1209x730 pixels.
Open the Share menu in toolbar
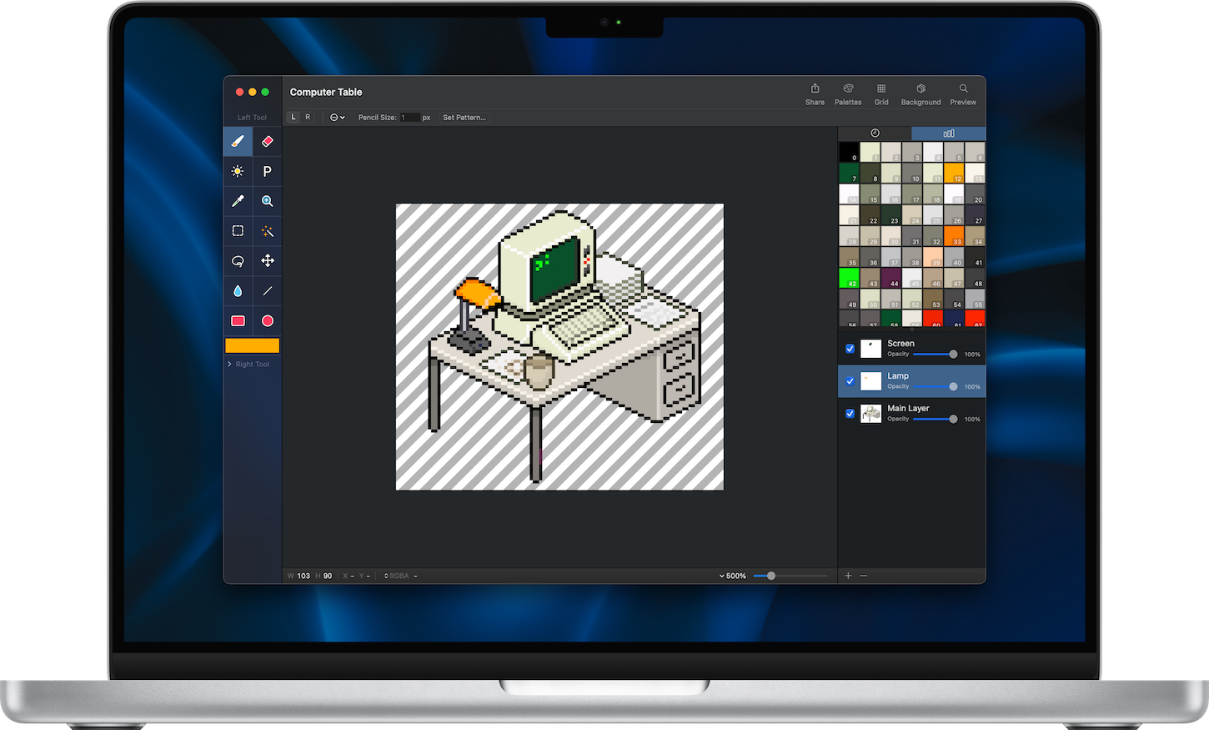coord(815,94)
